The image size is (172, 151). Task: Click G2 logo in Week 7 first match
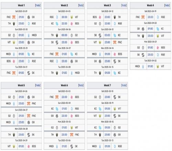click(100, 97)
